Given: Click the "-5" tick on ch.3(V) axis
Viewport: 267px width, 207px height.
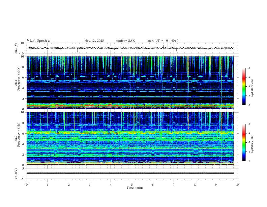Looking at the screenshot, I should pyautogui.click(x=23, y=179).
